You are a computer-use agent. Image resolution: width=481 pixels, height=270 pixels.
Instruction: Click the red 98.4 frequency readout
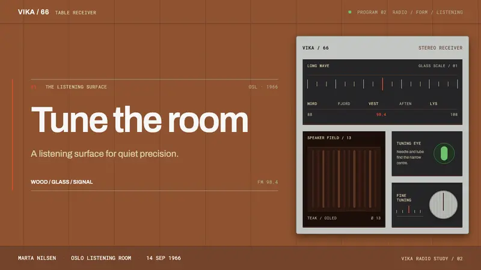(381, 115)
